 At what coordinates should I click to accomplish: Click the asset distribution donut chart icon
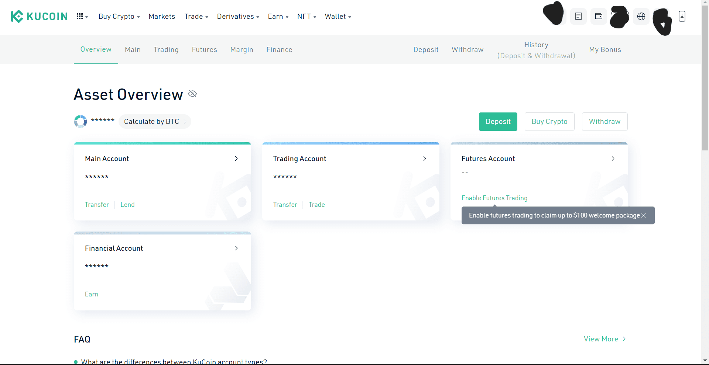(x=81, y=121)
